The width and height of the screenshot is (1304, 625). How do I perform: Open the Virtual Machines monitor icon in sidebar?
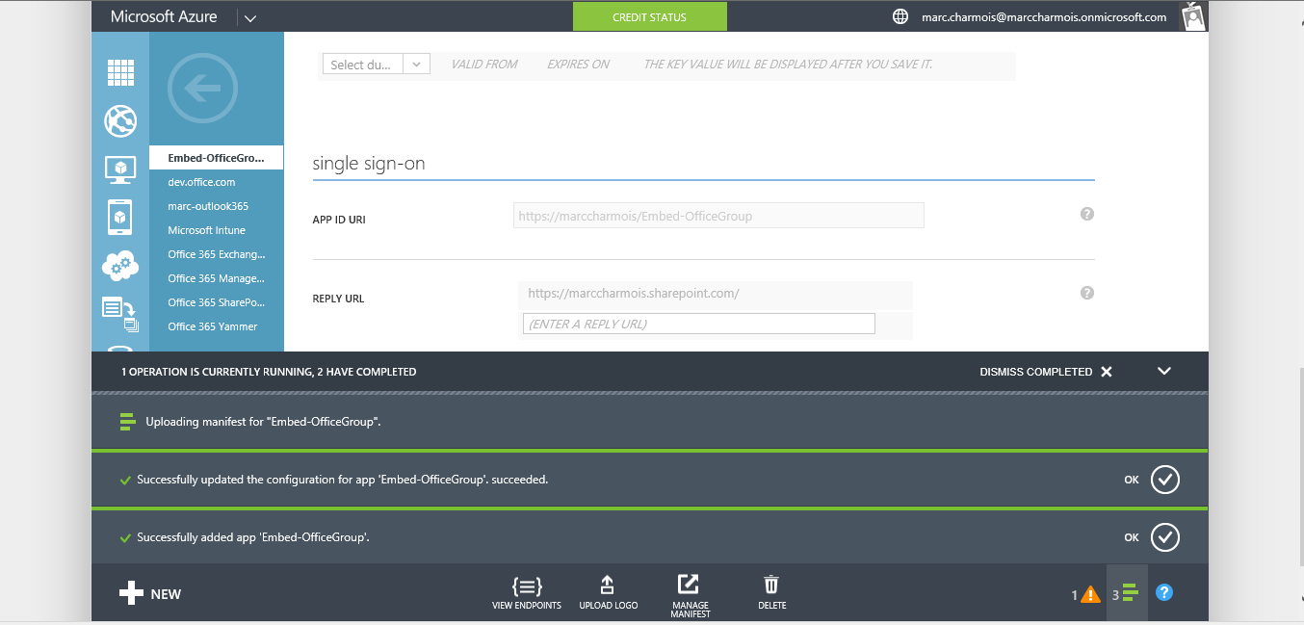(120, 169)
